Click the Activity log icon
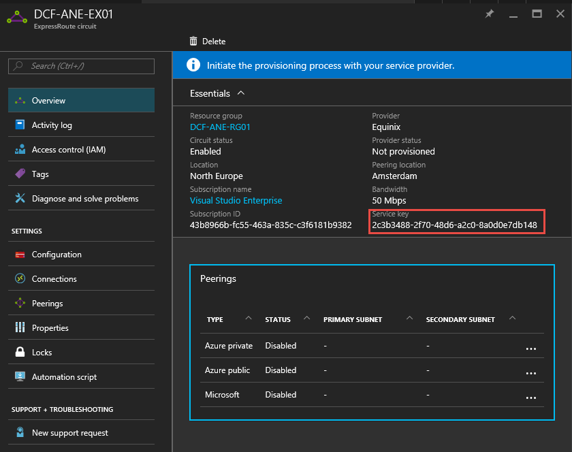The height and width of the screenshot is (452, 572). (20, 125)
